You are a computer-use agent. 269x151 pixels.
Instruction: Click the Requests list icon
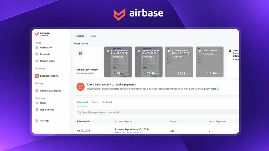(37, 54)
